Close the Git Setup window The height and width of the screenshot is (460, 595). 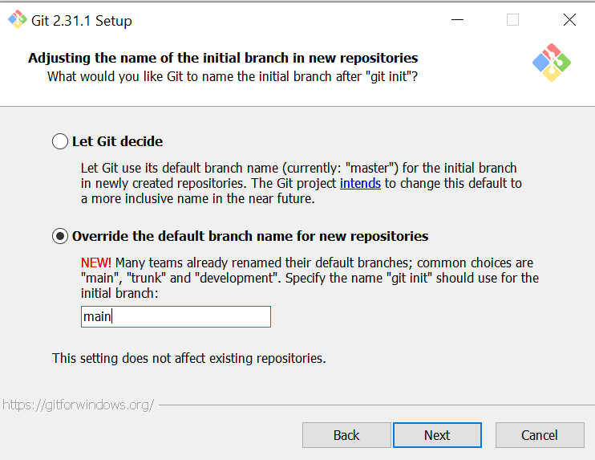[569, 20]
